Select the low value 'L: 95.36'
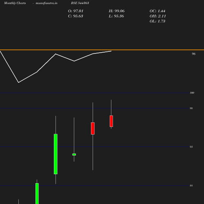 coord(116,16)
